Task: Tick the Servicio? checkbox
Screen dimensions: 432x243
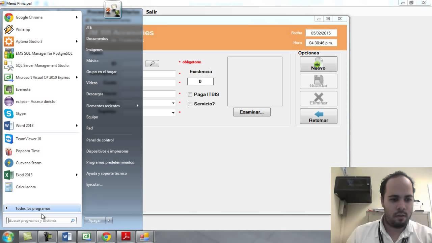Action: (x=190, y=104)
